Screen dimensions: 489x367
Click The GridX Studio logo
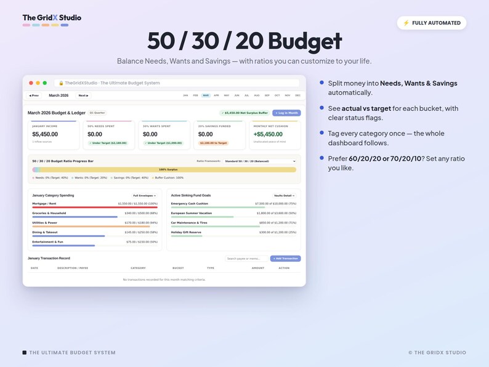(52, 20)
